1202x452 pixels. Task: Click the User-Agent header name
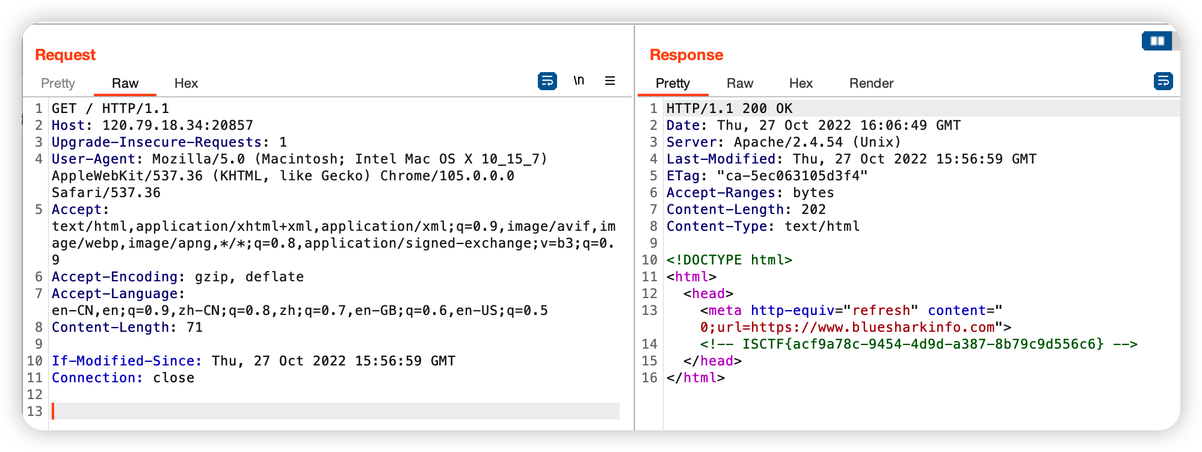point(93,159)
